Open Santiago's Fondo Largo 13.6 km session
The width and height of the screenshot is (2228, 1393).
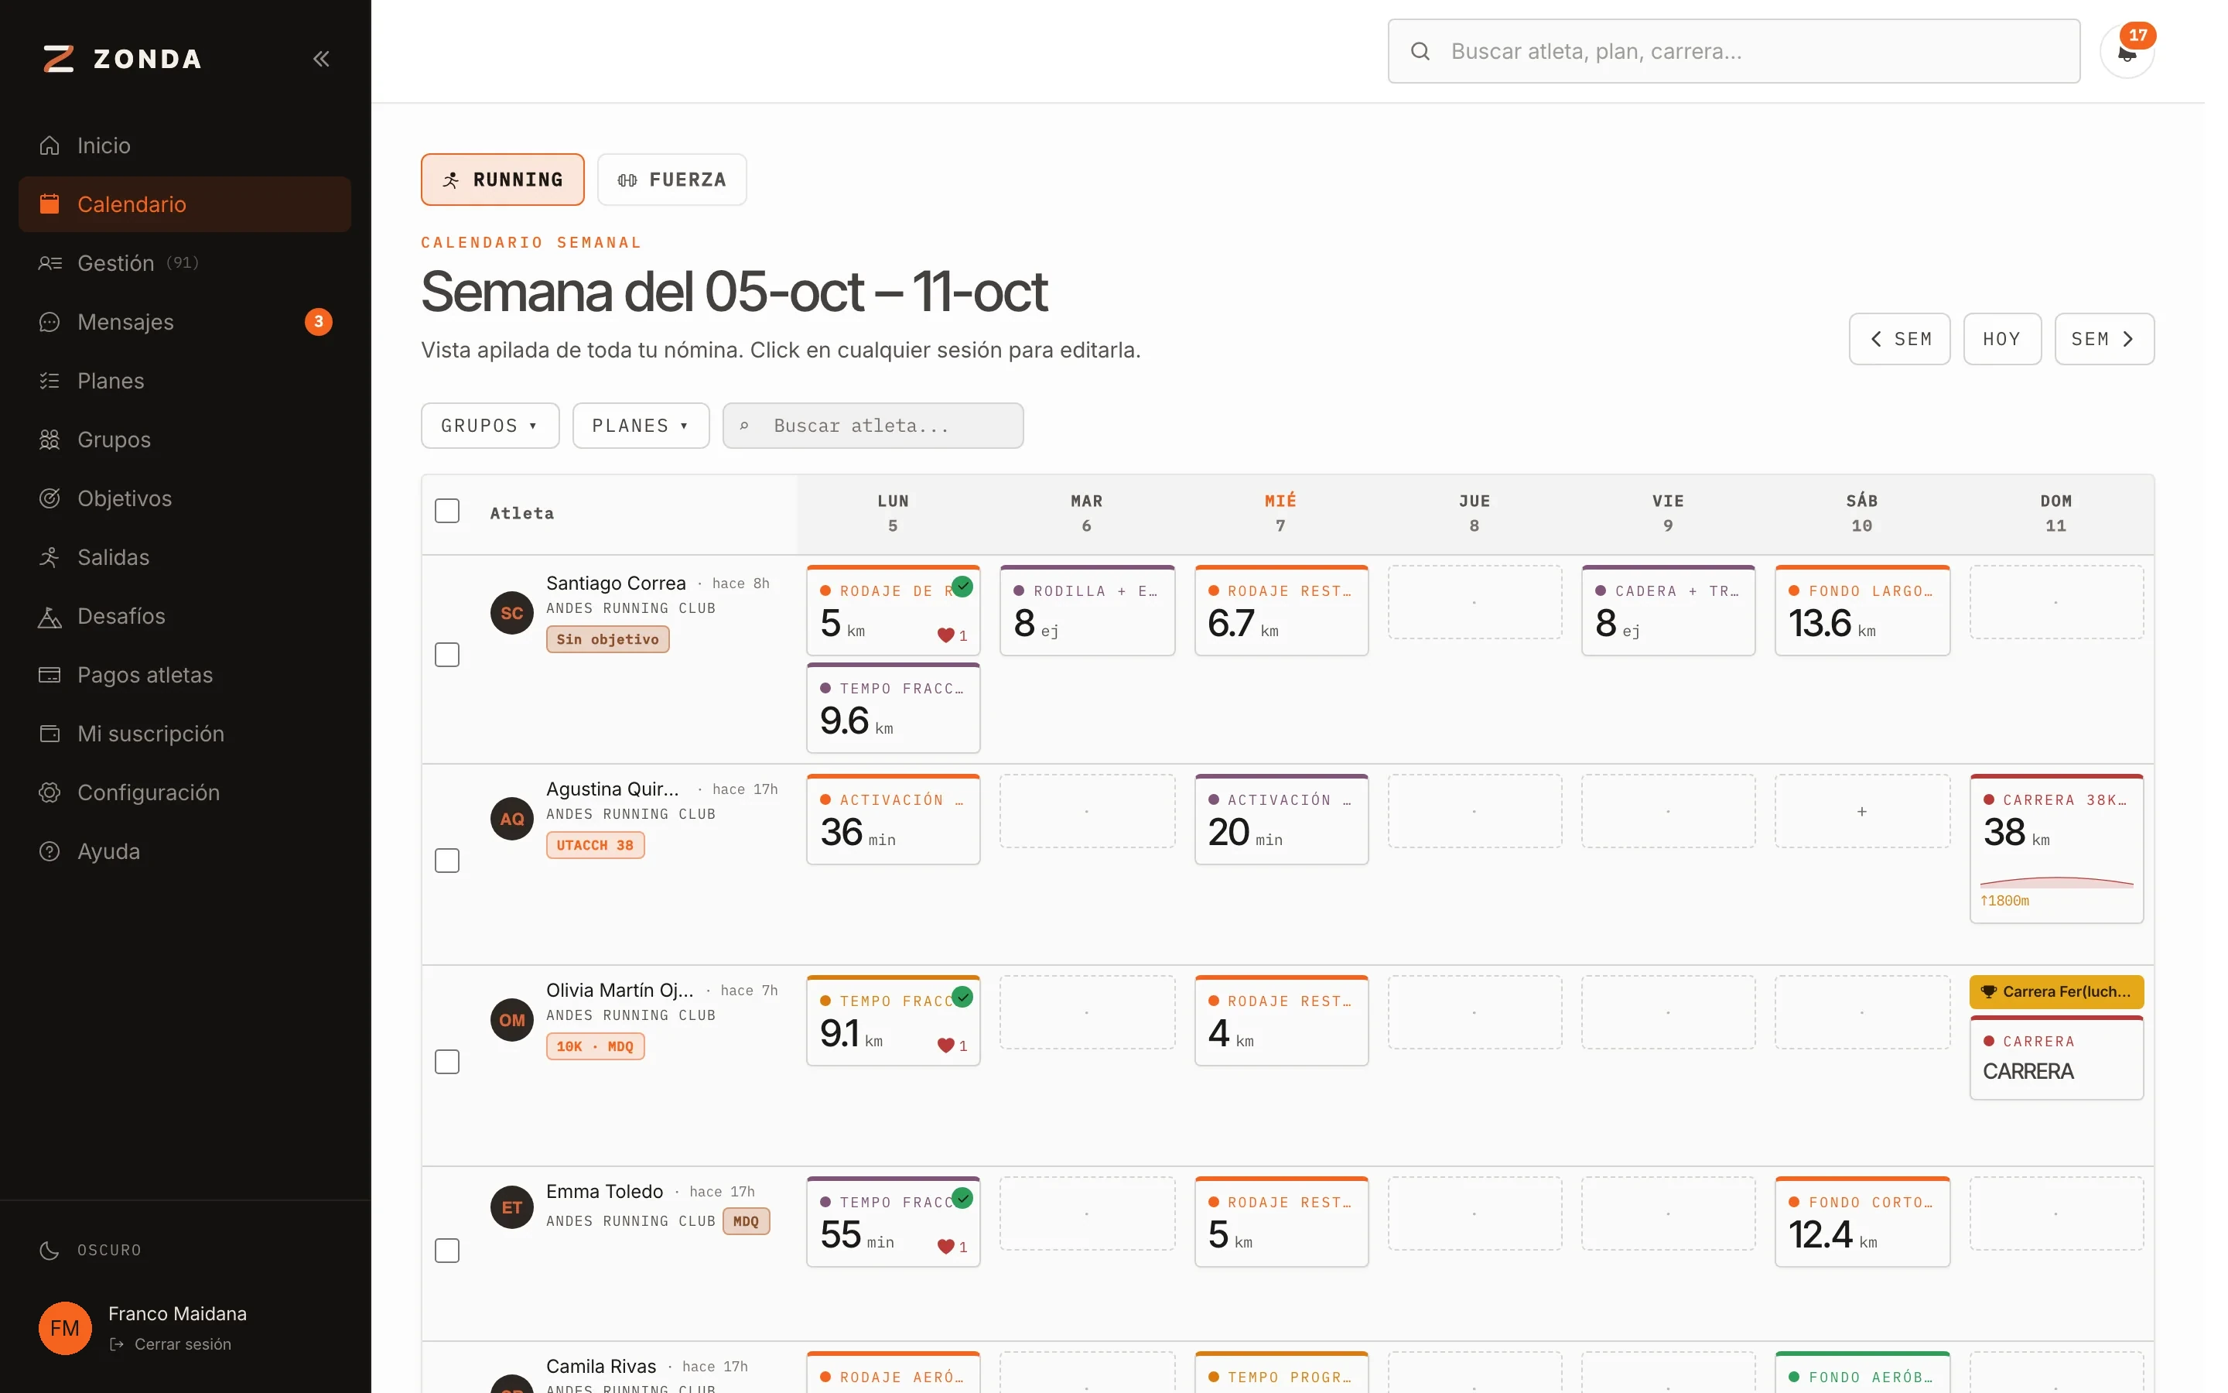point(1861,610)
